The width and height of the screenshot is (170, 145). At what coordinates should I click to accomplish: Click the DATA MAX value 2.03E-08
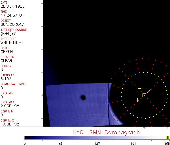8,106
